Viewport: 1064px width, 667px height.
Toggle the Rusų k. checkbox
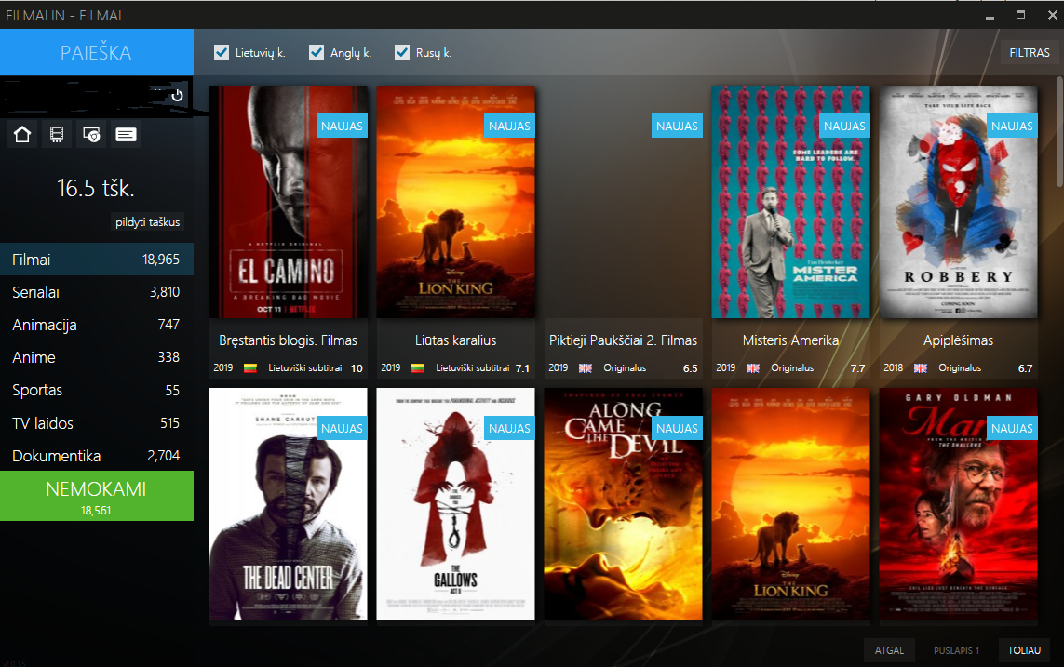click(402, 52)
